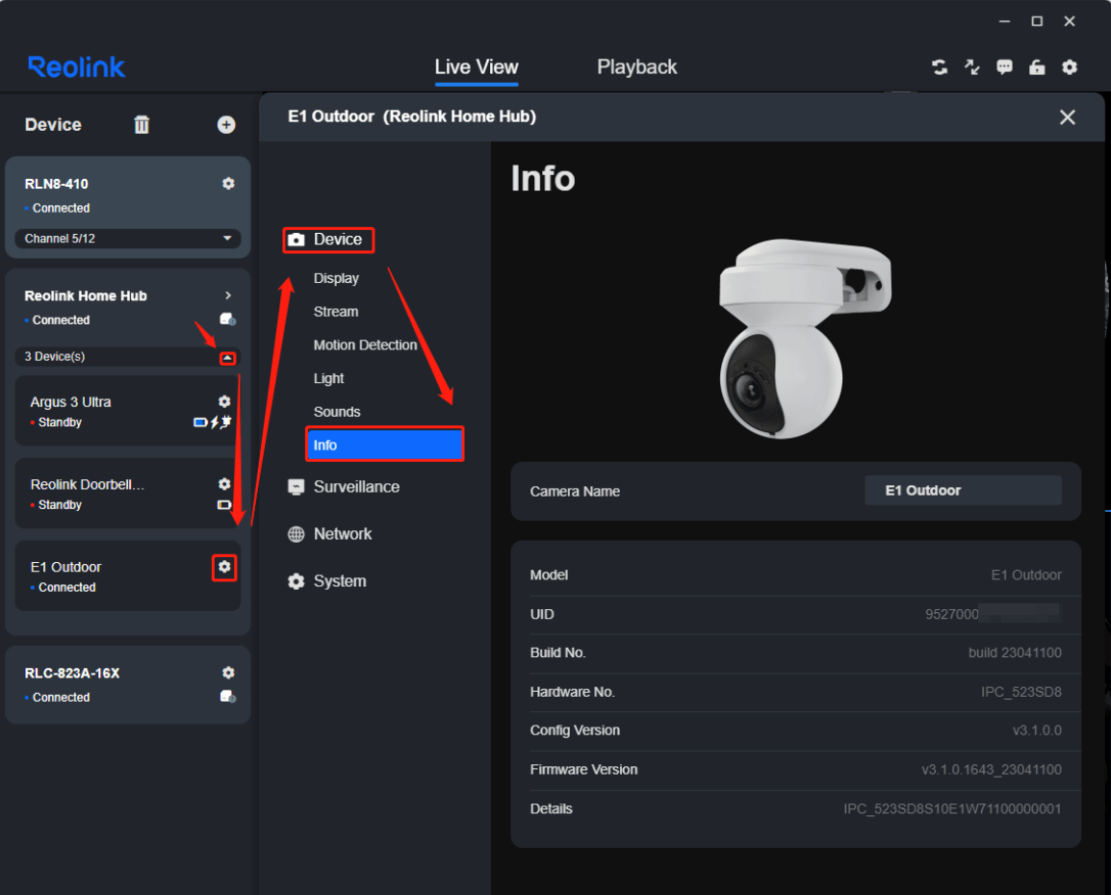Click the Details value IPC_523SD8S10E1W71100000001
Image resolution: width=1111 pixels, height=895 pixels.
(x=951, y=808)
